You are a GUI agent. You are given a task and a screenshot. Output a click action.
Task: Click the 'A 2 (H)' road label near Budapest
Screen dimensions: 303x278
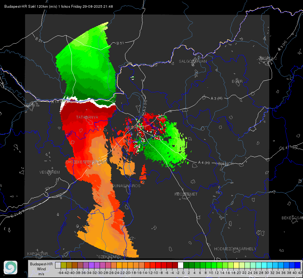145,106
